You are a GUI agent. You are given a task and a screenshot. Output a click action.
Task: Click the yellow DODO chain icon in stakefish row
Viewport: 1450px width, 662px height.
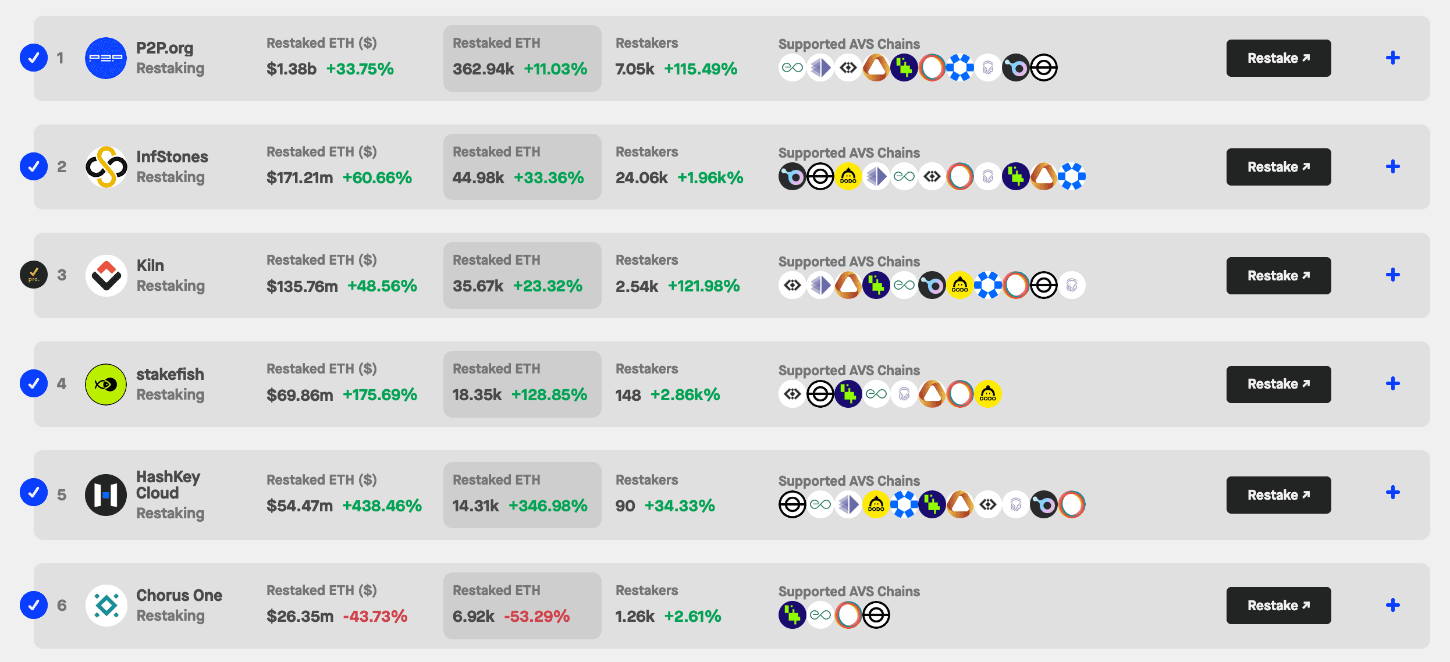pos(987,394)
